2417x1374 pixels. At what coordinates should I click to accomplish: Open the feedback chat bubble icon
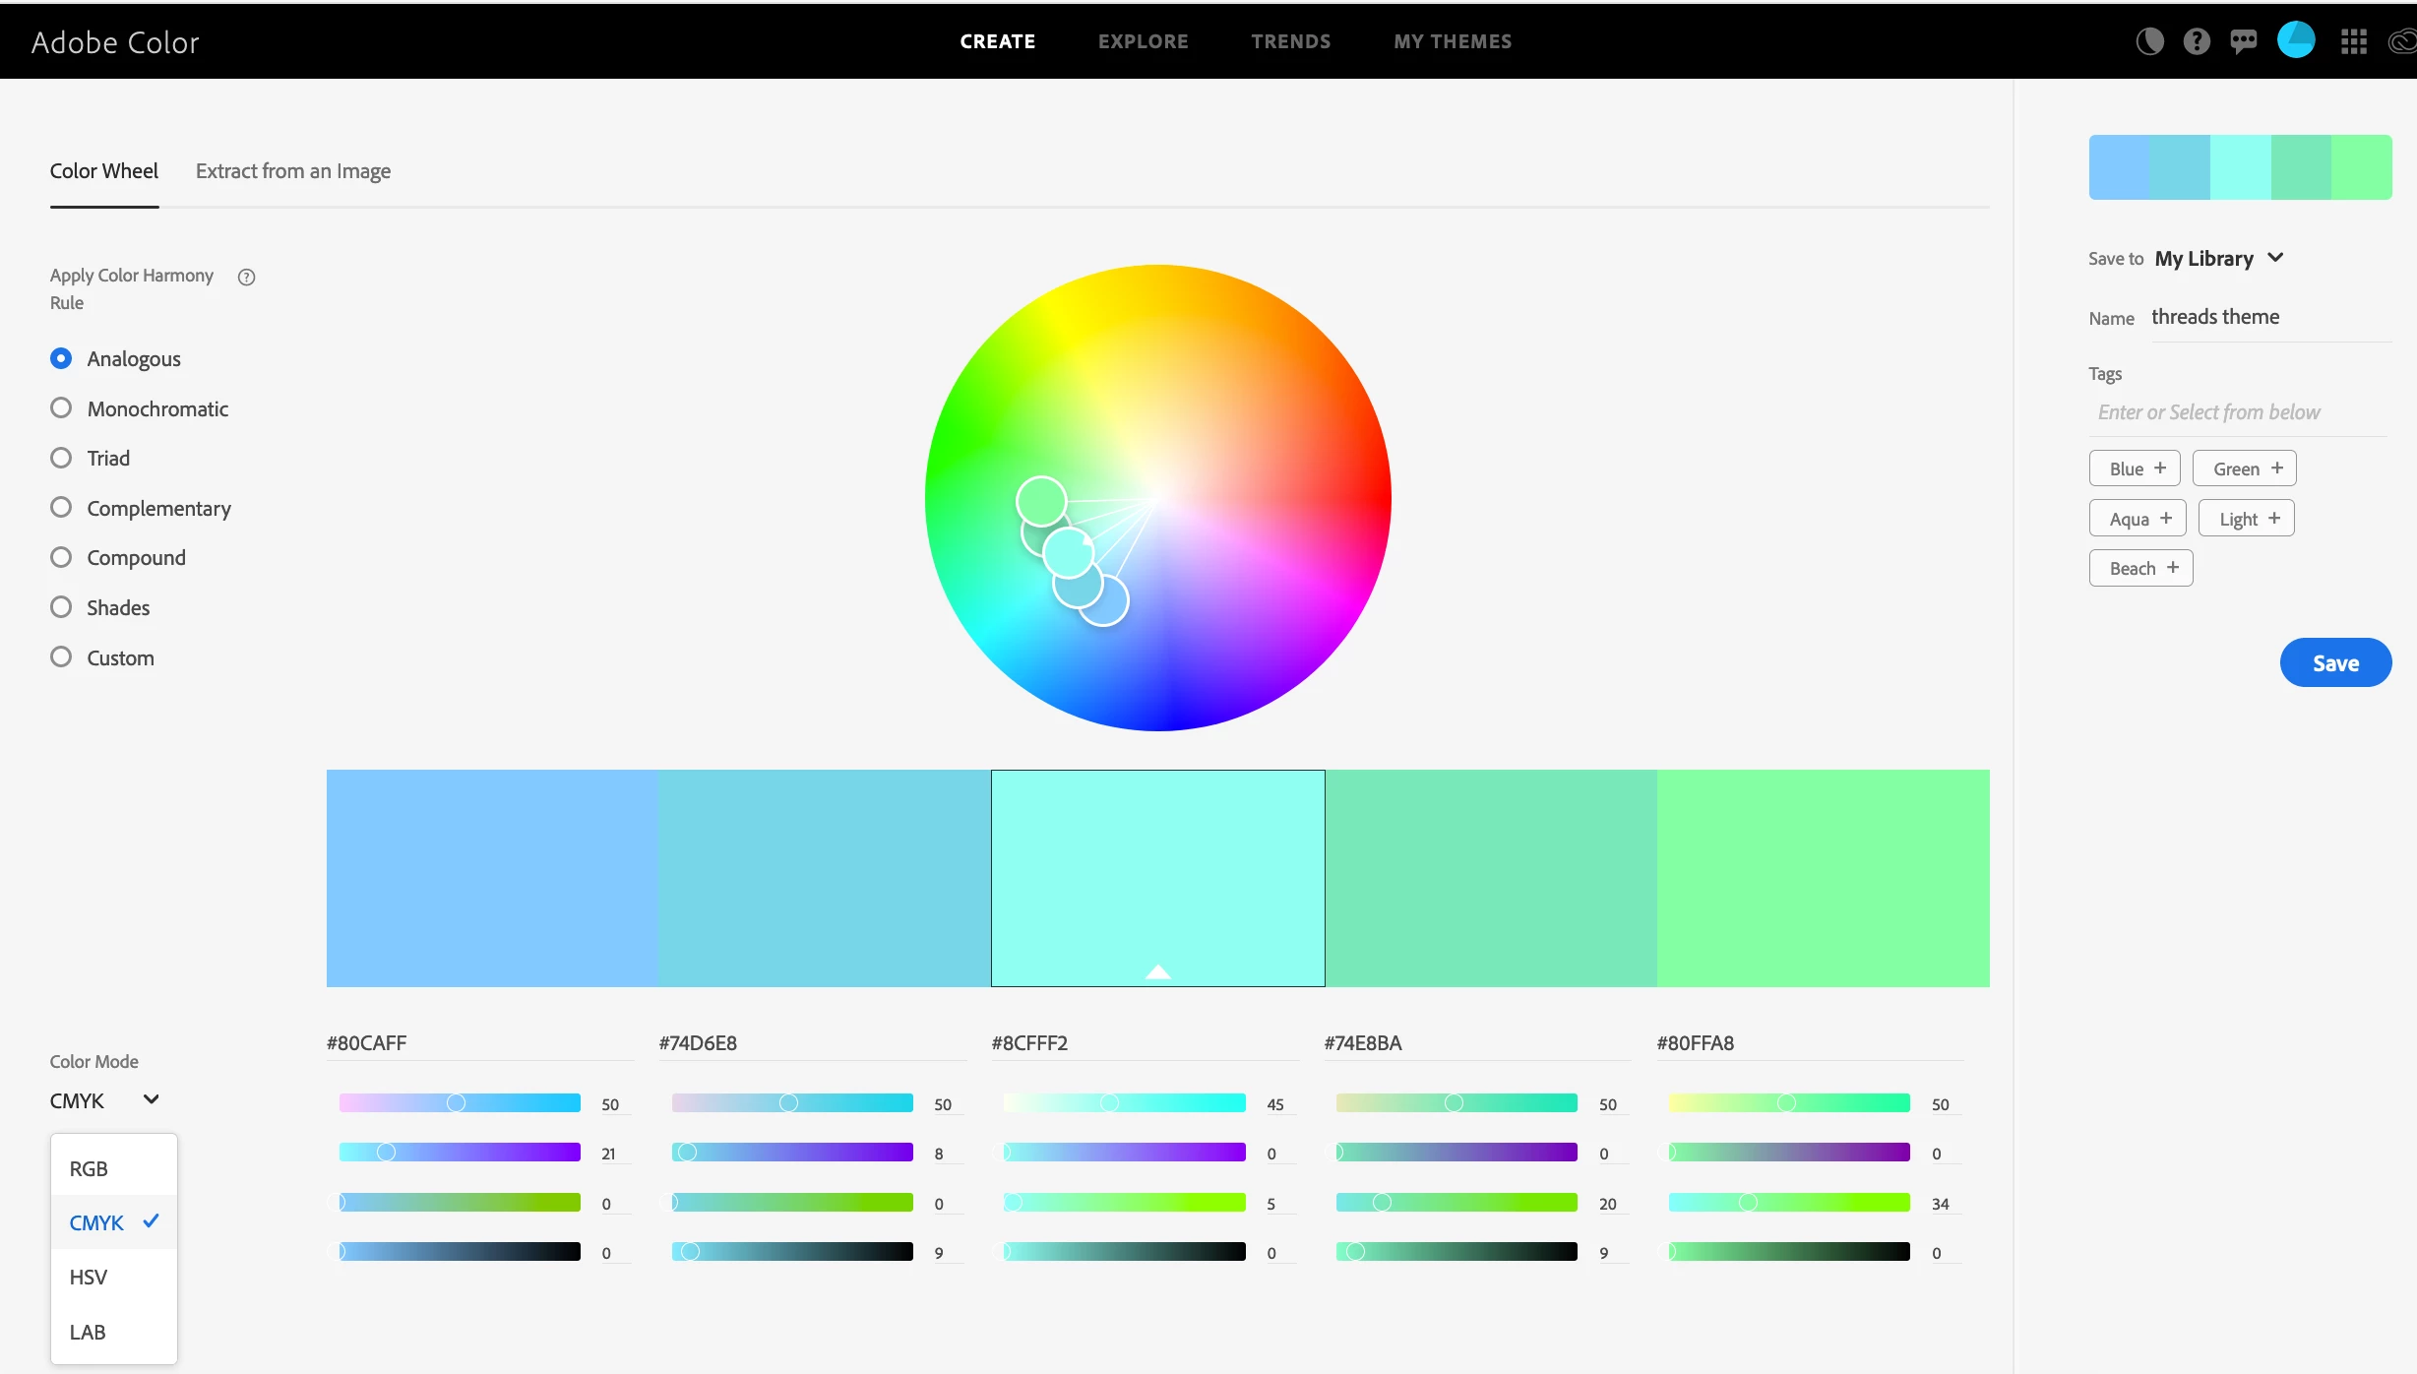pos(2244,41)
